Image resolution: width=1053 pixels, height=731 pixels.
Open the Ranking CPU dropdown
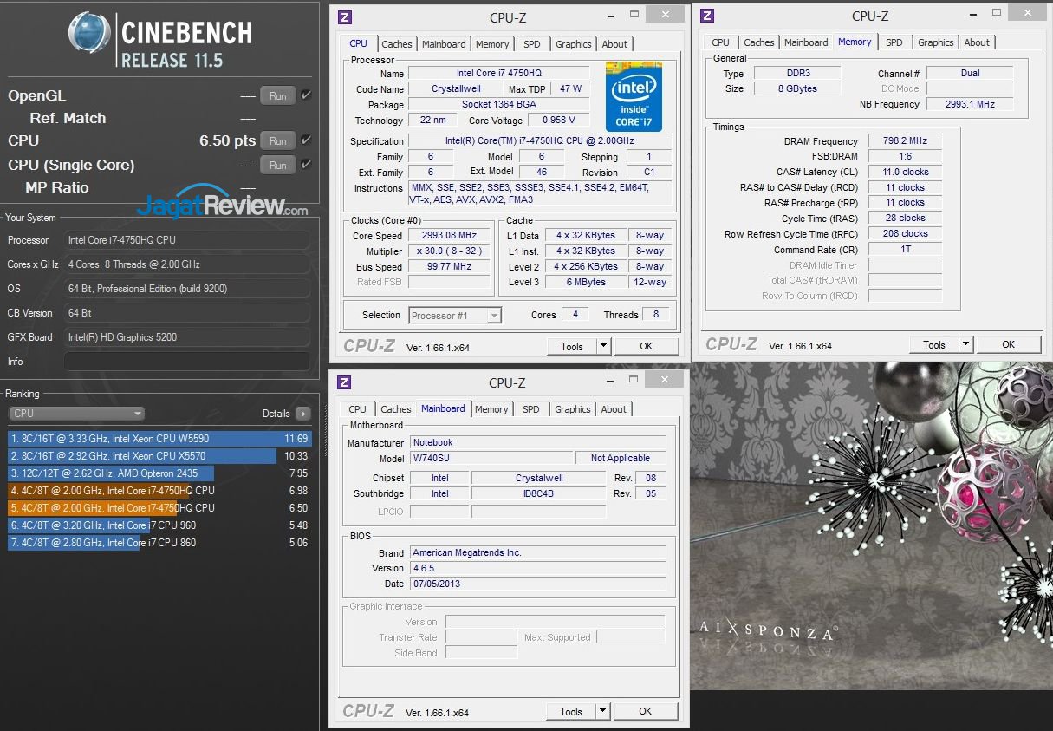click(77, 414)
